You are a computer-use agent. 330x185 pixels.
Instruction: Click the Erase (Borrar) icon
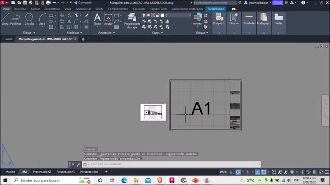click(87, 15)
